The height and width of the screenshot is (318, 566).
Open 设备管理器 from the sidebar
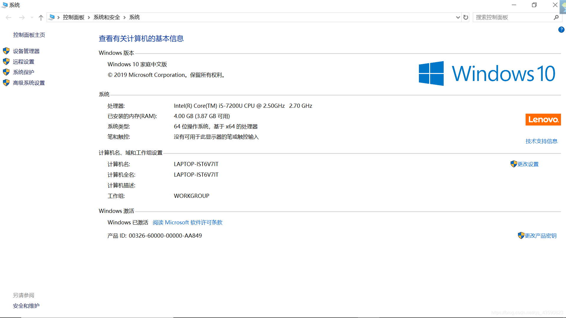[x=26, y=51]
